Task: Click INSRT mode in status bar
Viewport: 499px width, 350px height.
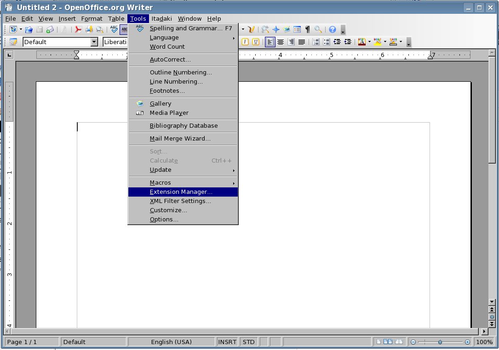Action: click(227, 342)
